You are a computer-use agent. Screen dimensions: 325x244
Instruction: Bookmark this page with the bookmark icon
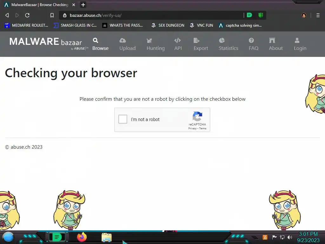(52, 15)
